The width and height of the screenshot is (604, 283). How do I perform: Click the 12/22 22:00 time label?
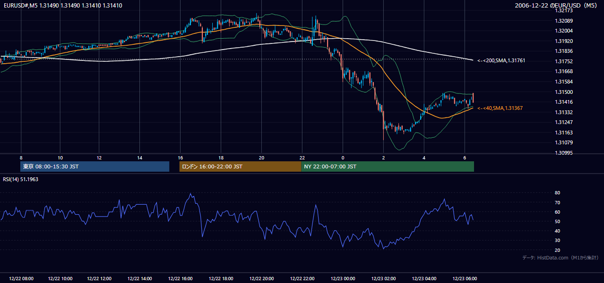point(302,278)
